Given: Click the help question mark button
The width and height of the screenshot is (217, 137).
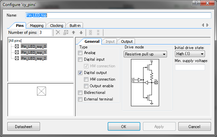Looking at the screenshot, I should [196, 3].
